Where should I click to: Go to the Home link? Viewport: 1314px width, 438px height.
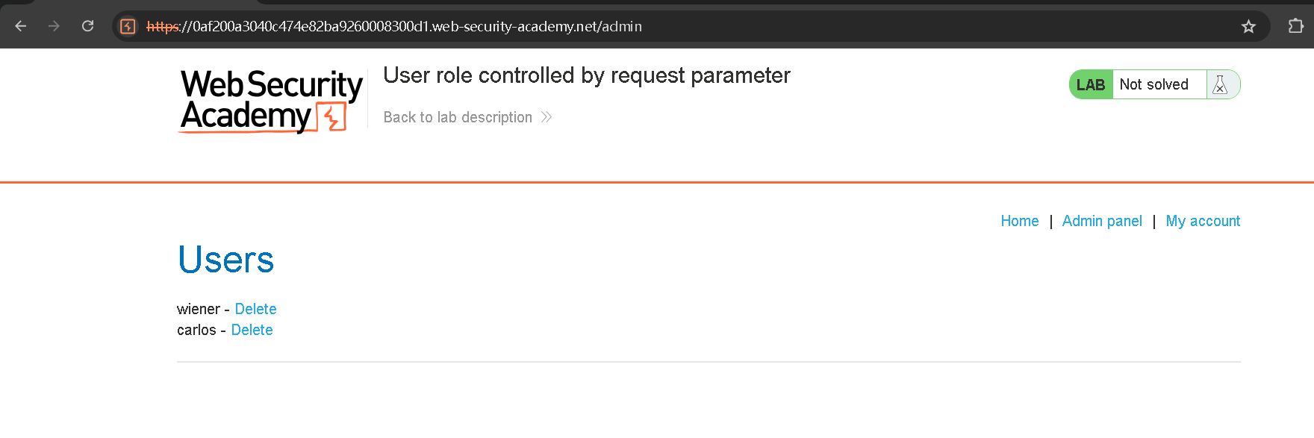click(x=1020, y=221)
